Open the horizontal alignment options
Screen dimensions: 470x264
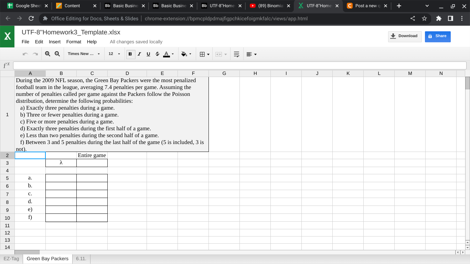249,54
